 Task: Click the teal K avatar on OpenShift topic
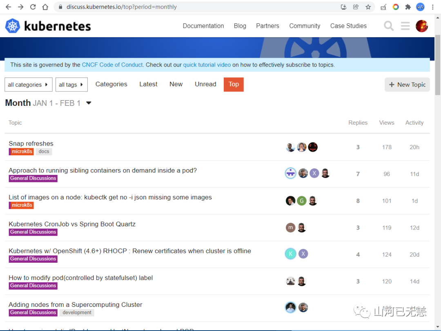[290, 254]
